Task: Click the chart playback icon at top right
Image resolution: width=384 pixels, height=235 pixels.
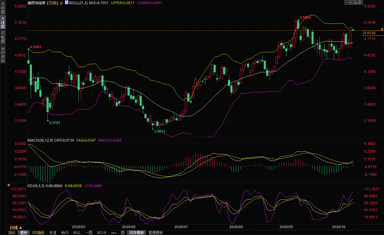Action: click(x=356, y=2)
